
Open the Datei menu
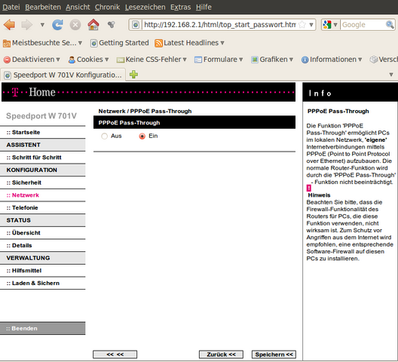(x=11, y=7)
